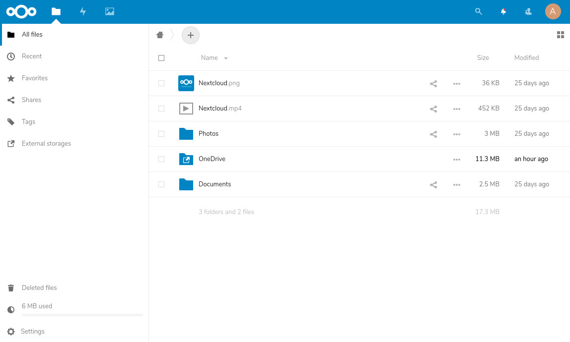
Task: Open the Nextcloud.png file name
Action: tap(219, 83)
